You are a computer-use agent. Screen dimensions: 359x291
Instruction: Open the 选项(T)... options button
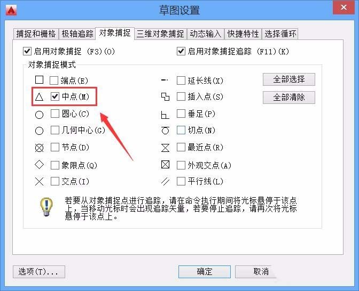39,272
